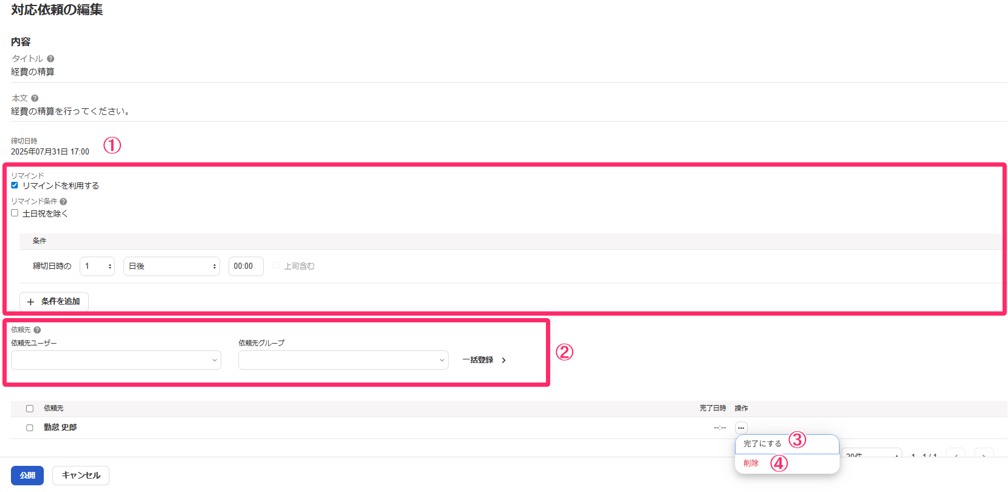
Task: Click the help icon beside 本文
Action: [x=35, y=99]
